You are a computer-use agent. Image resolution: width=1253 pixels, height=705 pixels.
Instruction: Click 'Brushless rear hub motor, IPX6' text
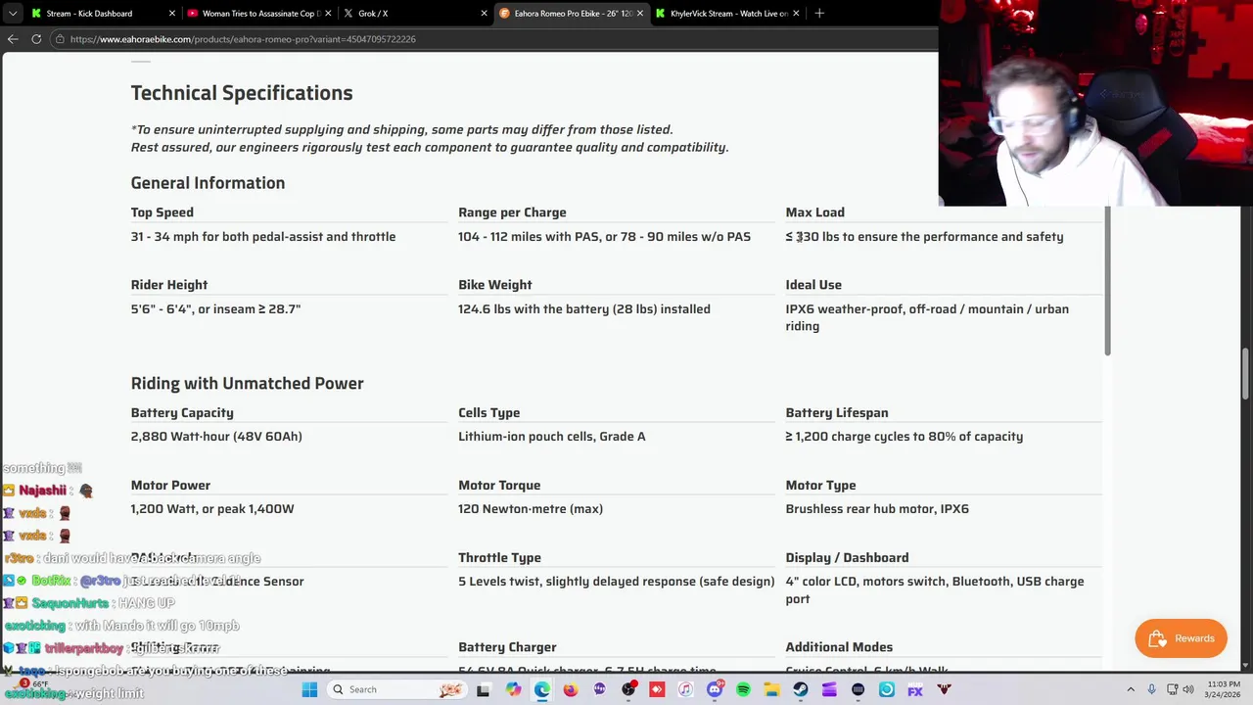(877, 509)
